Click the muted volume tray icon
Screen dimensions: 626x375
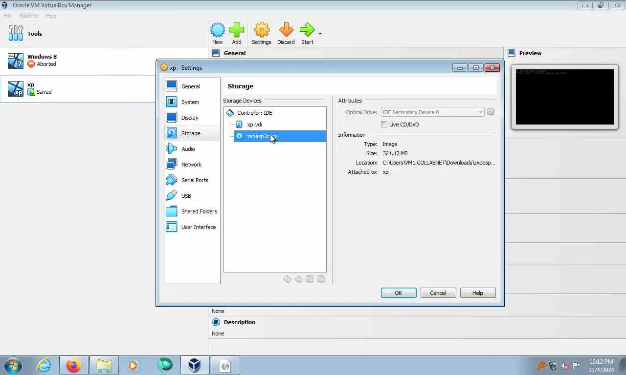(x=565, y=366)
